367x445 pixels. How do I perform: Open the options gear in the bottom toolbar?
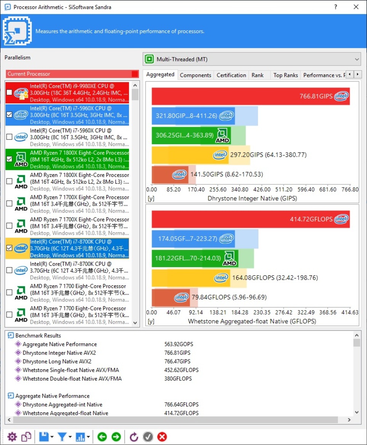[12, 437]
